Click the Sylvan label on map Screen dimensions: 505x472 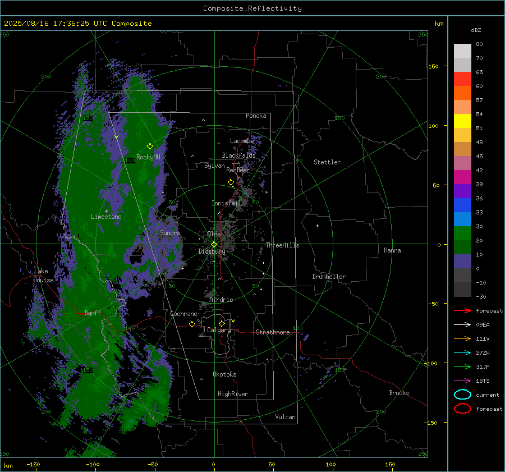coord(214,166)
